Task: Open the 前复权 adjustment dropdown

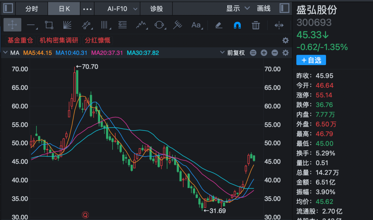Action: tap(232, 53)
